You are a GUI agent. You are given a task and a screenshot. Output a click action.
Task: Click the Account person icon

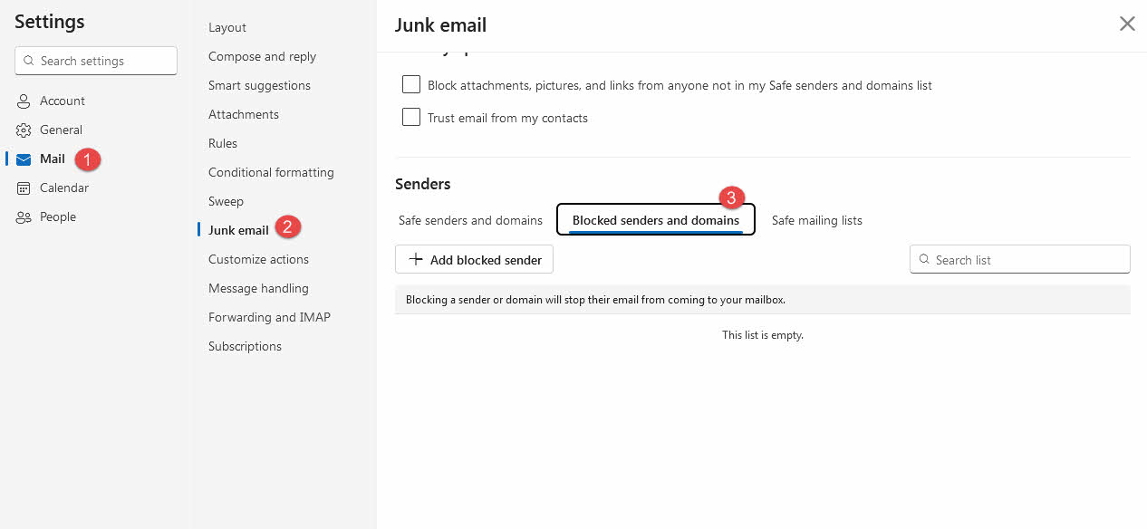coord(24,101)
